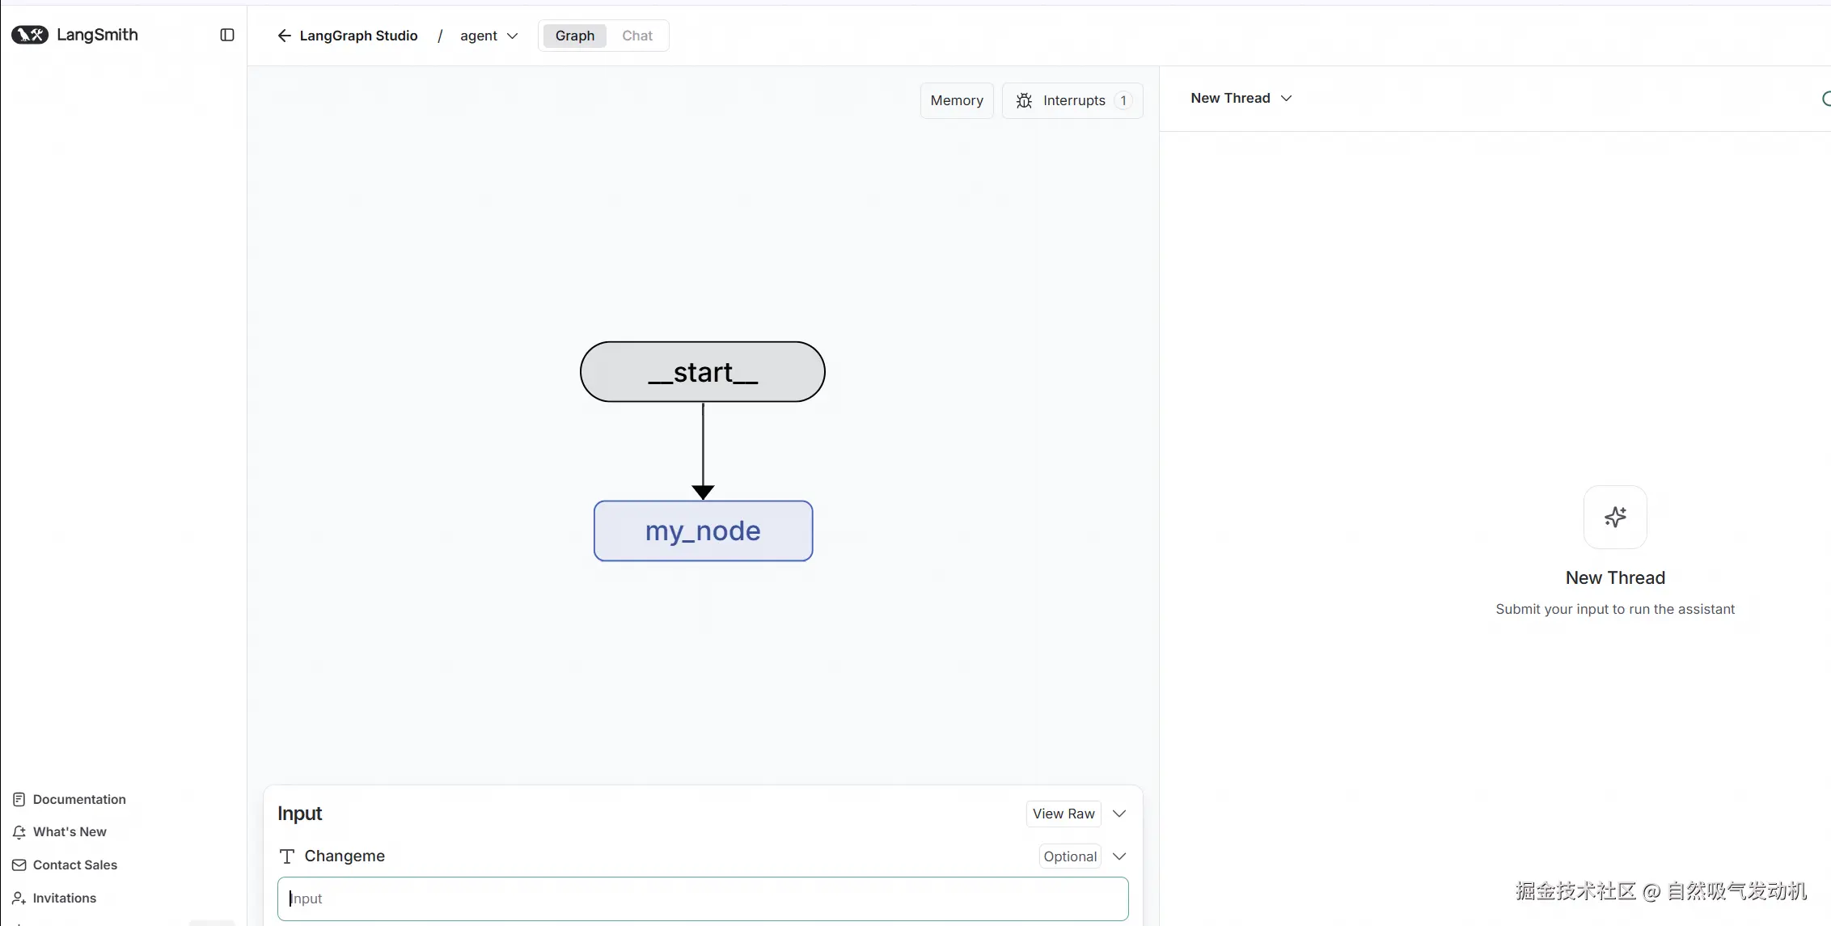The height and width of the screenshot is (926, 1831).
Task: Open the agent graph selector dropdown
Action: [488, 36]
